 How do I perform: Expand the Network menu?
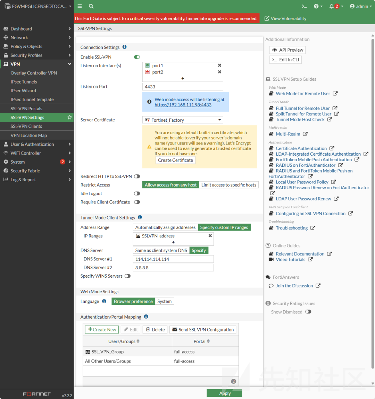click(x=37, y=38)
